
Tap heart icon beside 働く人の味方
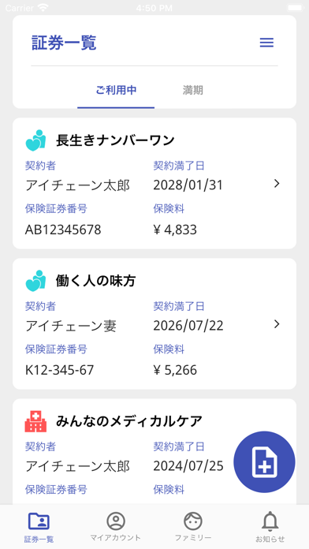[35, 281]
